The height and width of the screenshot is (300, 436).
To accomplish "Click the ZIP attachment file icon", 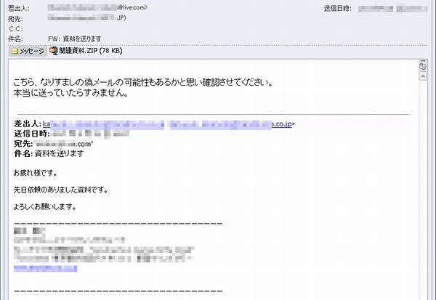I will (53, 51).
